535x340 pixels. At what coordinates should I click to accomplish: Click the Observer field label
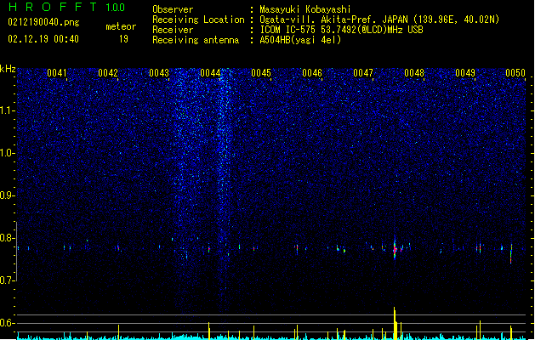coord(173,9)
